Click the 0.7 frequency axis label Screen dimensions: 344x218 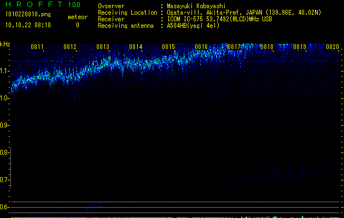coord(5,180)
